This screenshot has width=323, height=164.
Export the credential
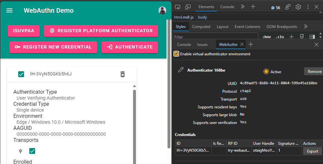(313, 151)
